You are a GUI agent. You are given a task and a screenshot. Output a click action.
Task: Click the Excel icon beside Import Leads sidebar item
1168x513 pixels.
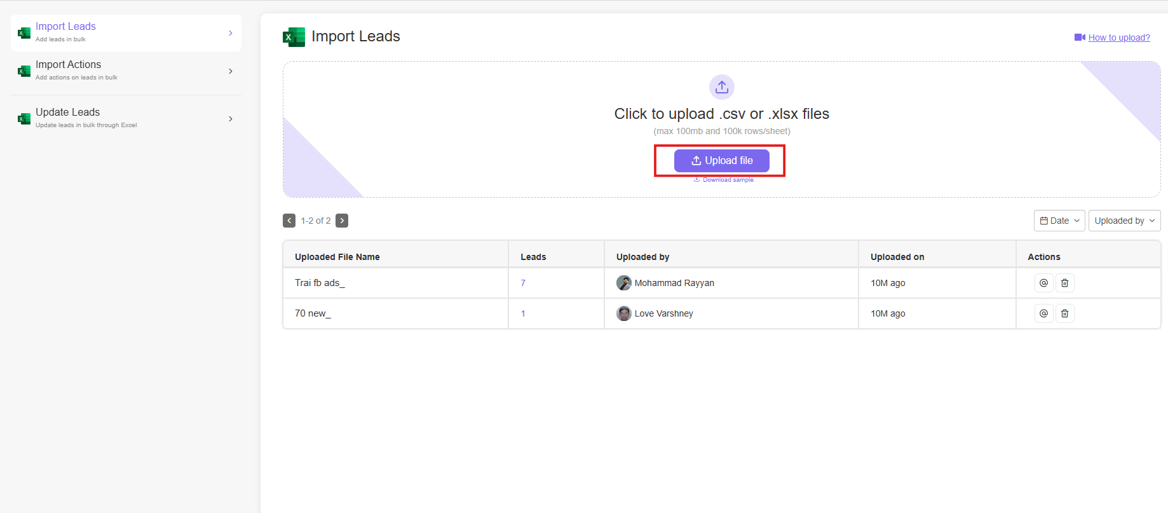[24, 33]
